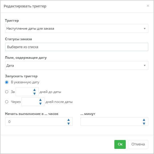Decrease the days-after-date stepper value
This screenshot has height=154, width=154.
coord(40,104)
